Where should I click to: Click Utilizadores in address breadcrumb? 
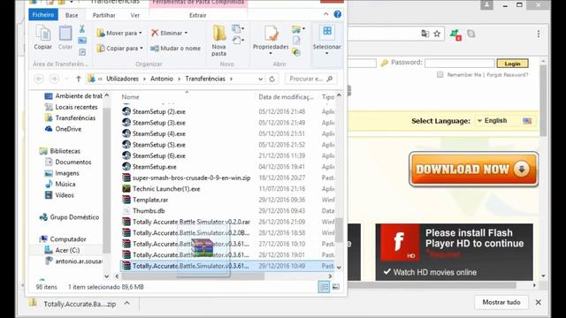click(122, 79)
